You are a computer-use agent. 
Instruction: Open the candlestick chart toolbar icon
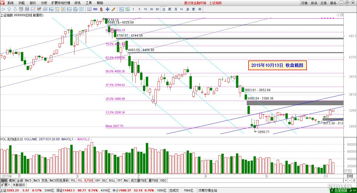coord(39,9)
